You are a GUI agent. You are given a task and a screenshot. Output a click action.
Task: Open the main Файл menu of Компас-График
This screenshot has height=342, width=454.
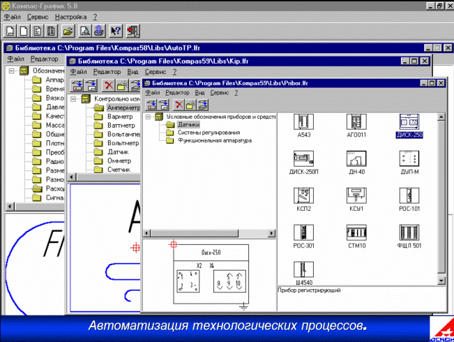tap(12, 17)
